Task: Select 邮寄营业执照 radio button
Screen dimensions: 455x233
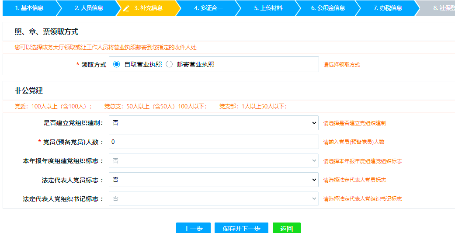Action: [169, 64]
